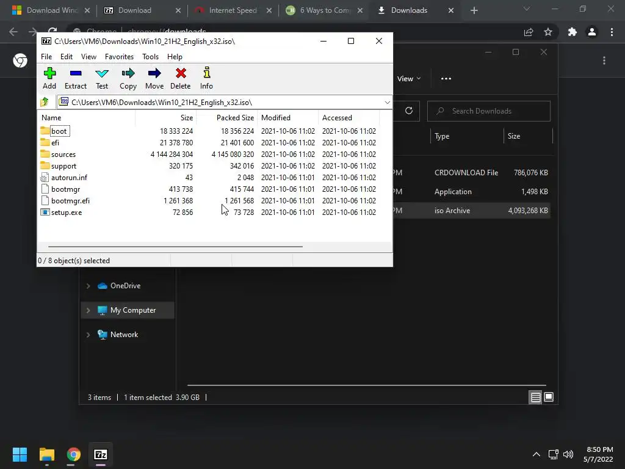Click the network tray icon

(x=553, y=454)
